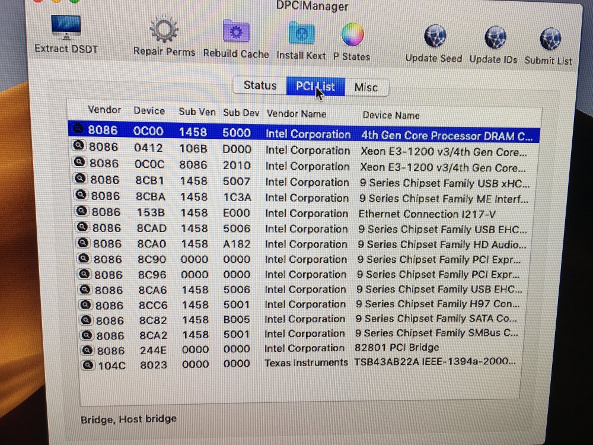Click magnifier icon on 8CA0 row
Image resolution: width=593 pixels, height=445 pixels.
(83, 243)
